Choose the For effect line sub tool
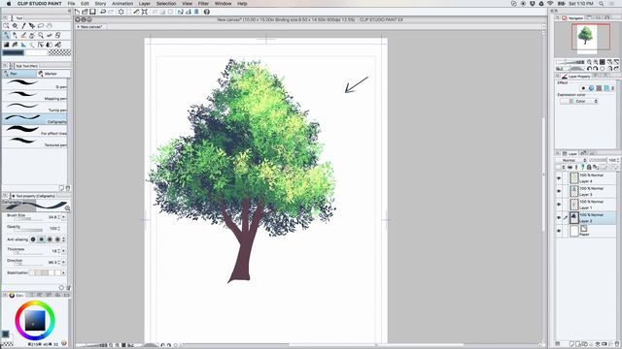The width and height of the screenshot is (622, 349). click(x=35, y=131)
